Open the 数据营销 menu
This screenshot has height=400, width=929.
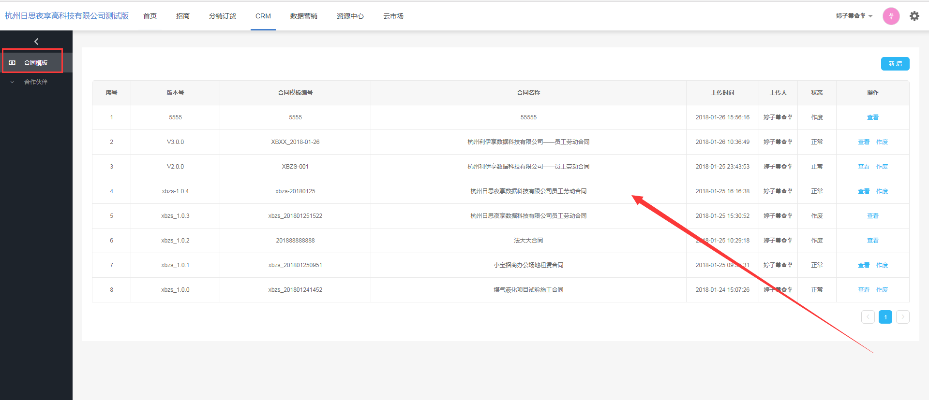coord(303,16)
